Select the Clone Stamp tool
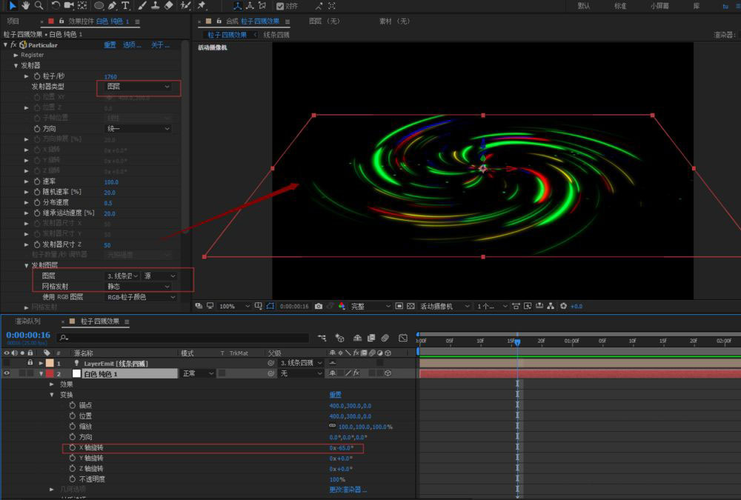Viewport: 741px width, 500px height. (154, 5)
